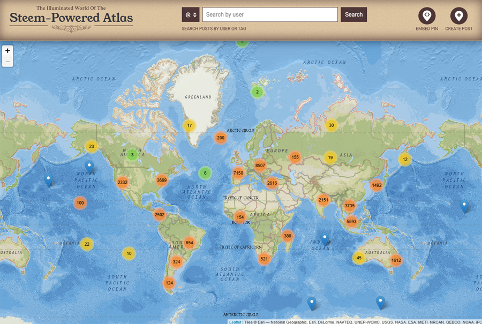Open the green 2 cluster near Svalbard
482x324 pixels.
coord(257,92)
